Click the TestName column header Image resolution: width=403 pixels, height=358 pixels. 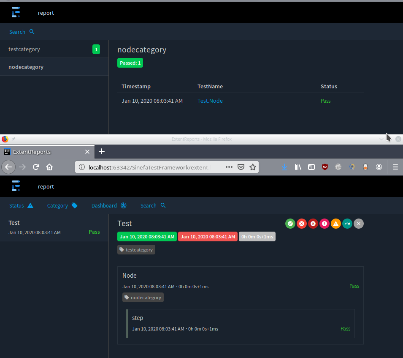tap(210, 87)
